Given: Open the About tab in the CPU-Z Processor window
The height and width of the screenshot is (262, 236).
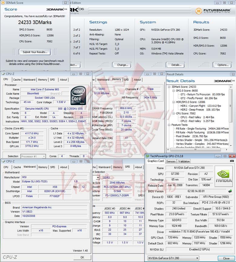Looking at the screenshot, I should (63, 80).
